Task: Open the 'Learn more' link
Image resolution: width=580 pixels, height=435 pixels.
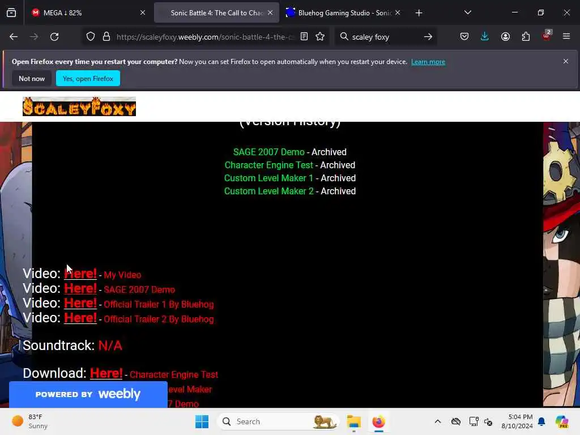Action: (x=428, y=62)
